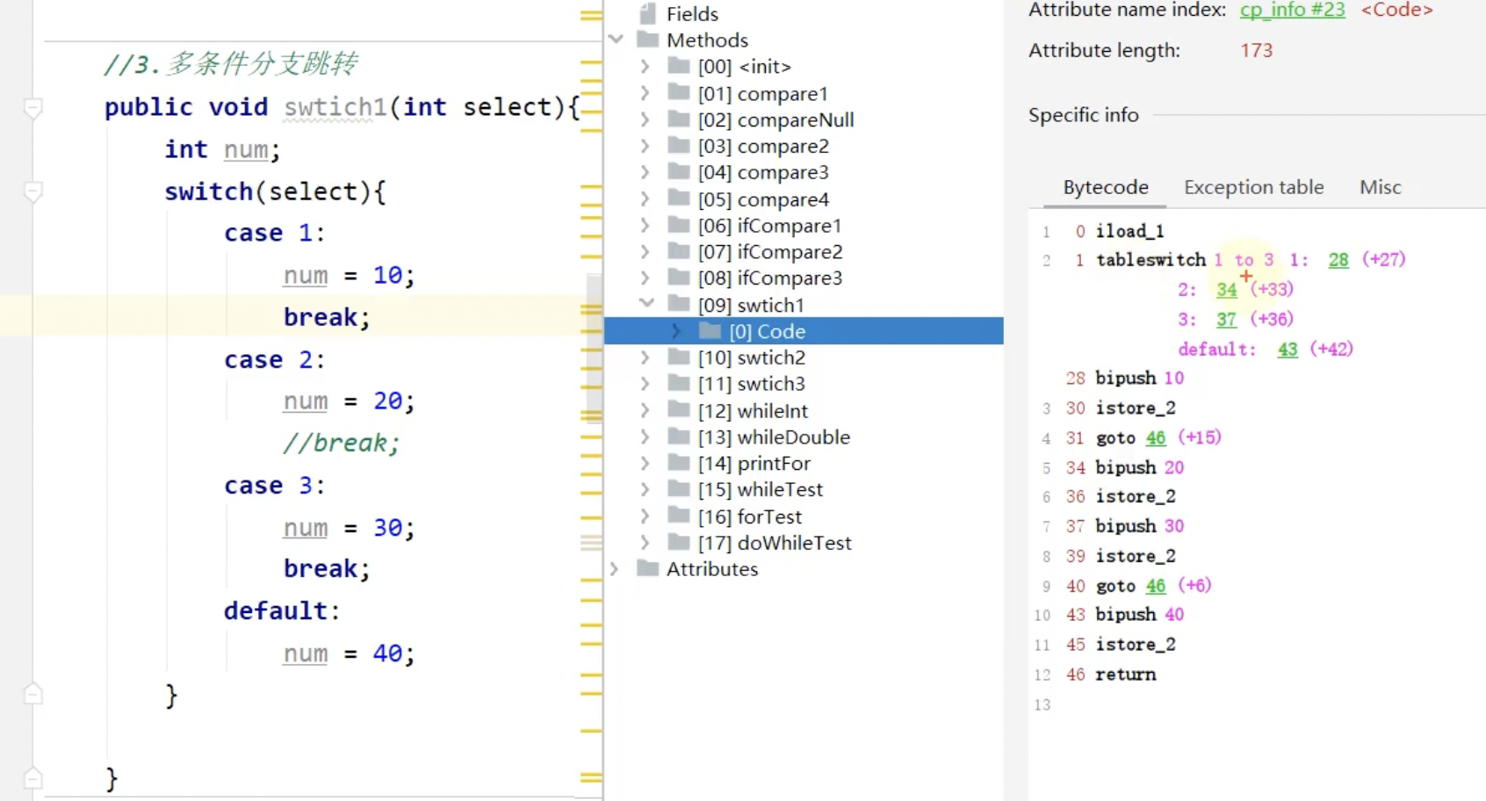Click folder icon of [04] compare3

pos(679,171)
